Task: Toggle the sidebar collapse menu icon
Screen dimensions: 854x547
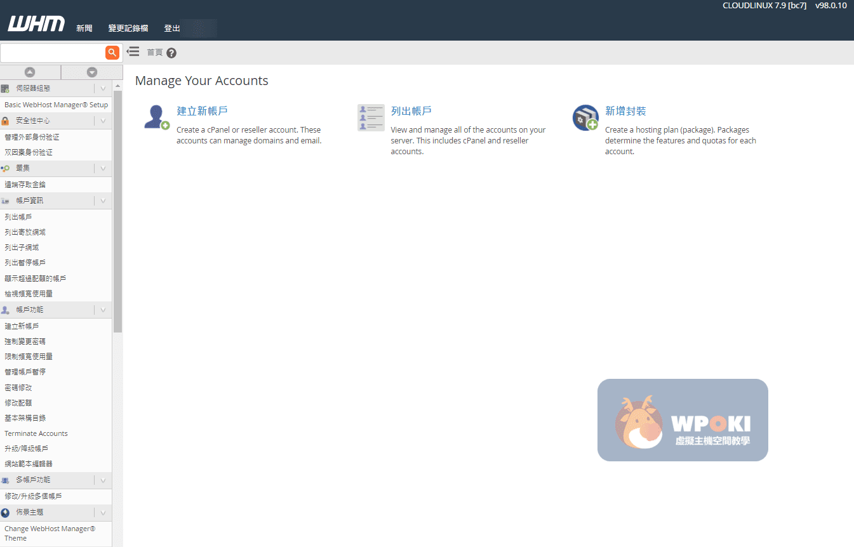Action: [133, 52]
